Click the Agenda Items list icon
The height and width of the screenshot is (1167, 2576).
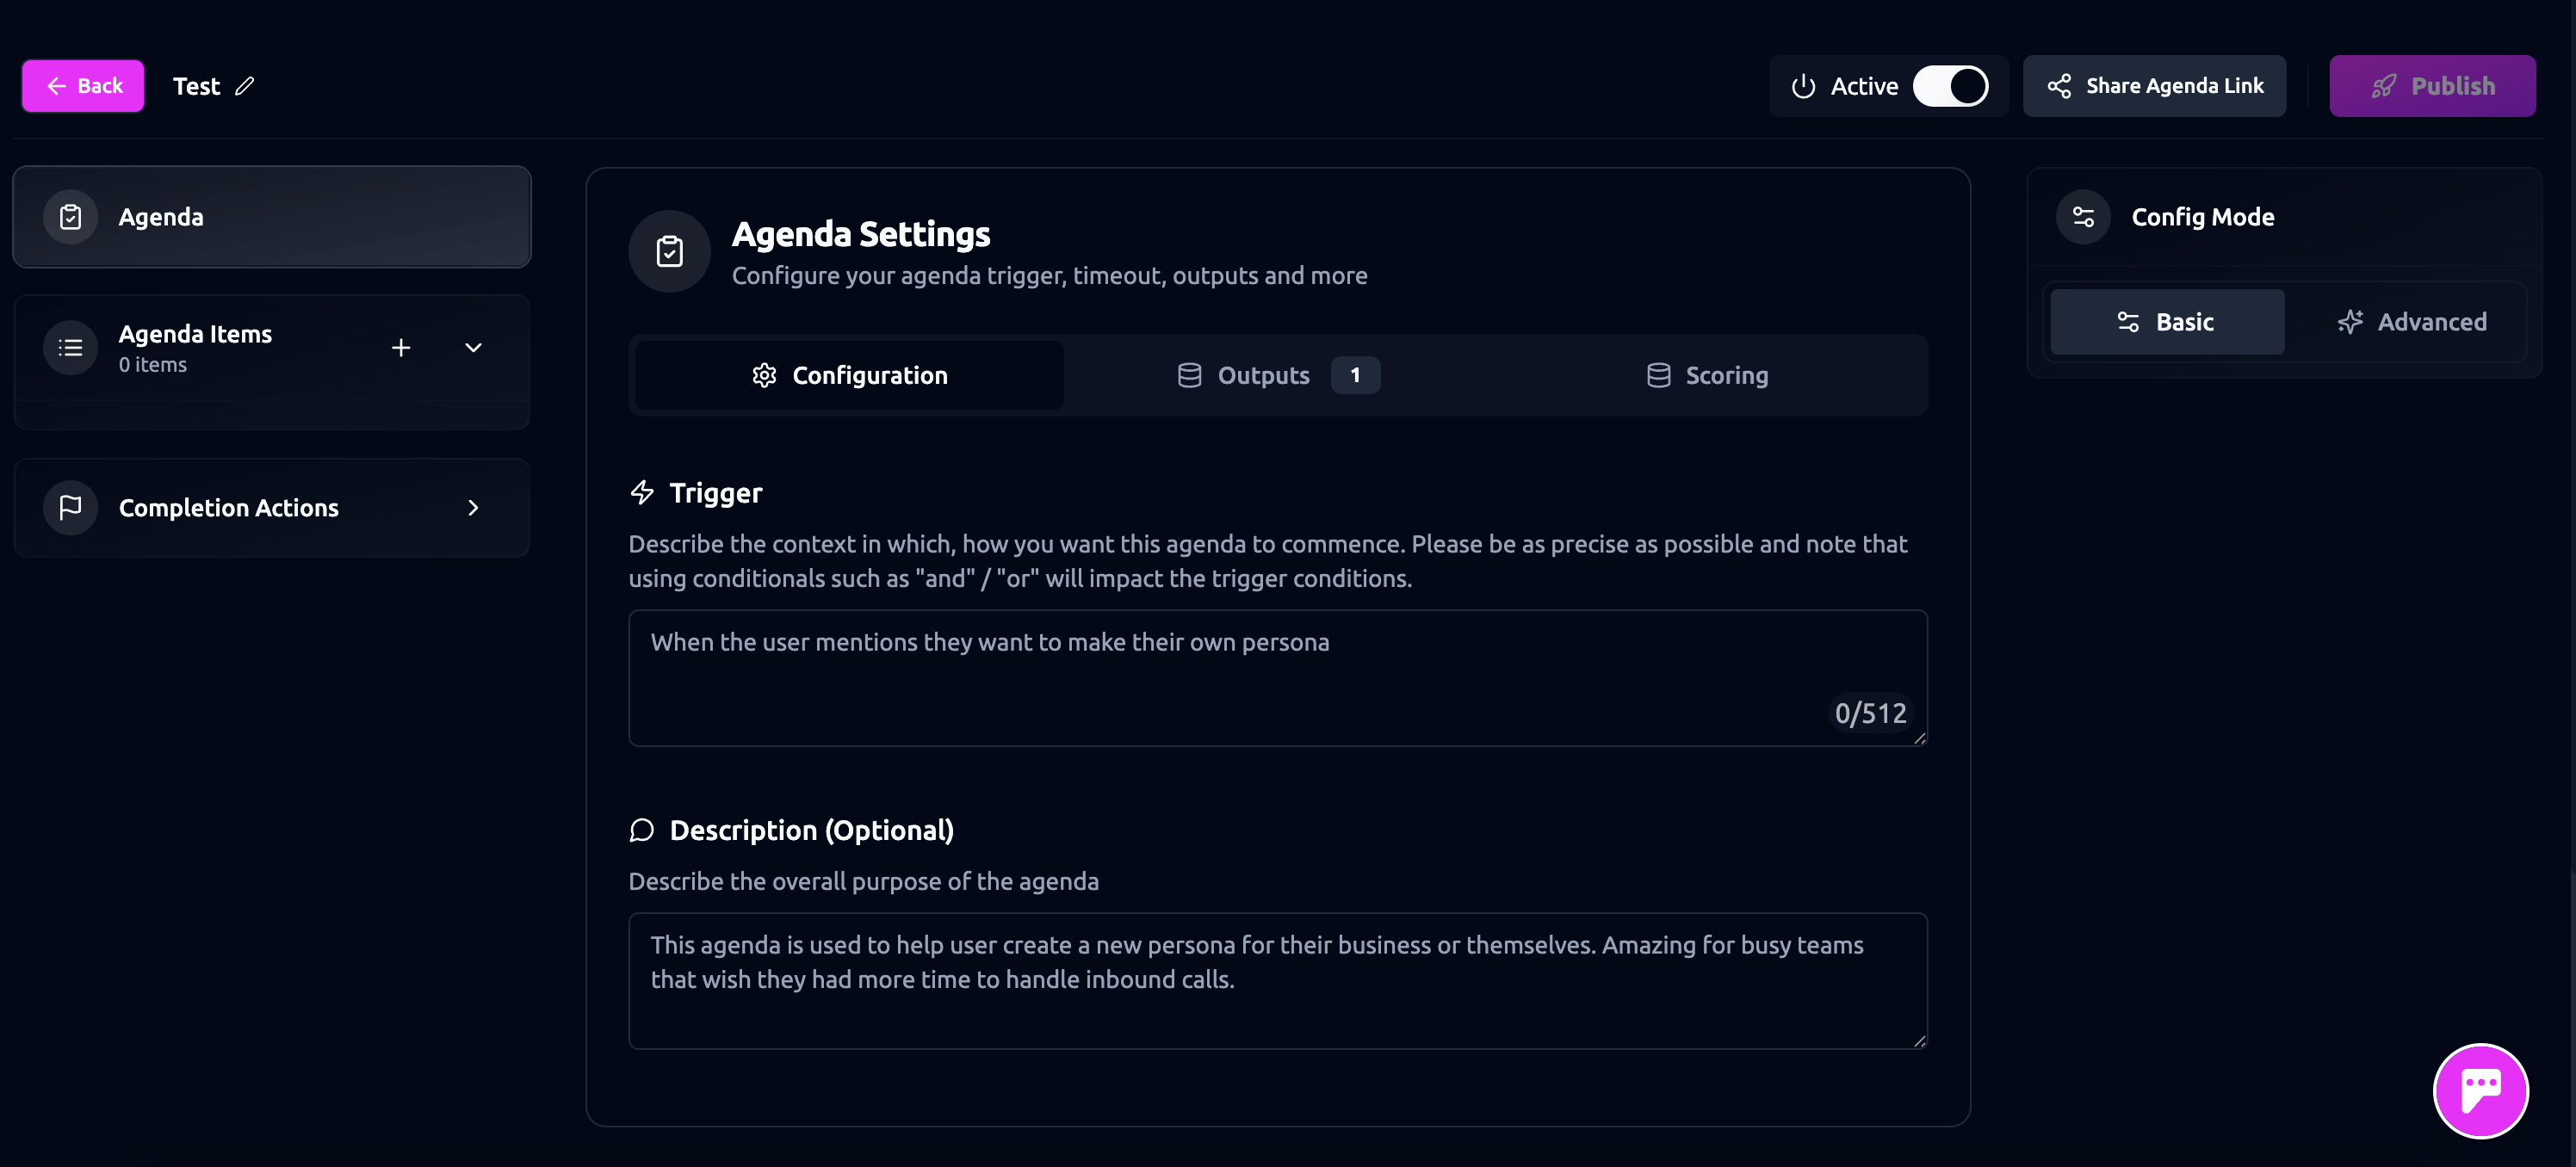(70, 347)
